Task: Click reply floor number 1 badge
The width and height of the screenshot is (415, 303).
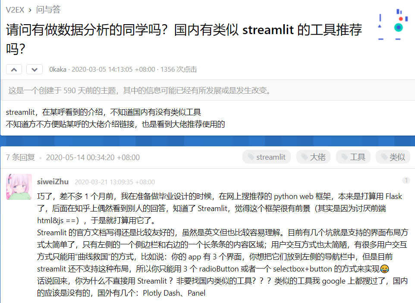Action: 406,180
